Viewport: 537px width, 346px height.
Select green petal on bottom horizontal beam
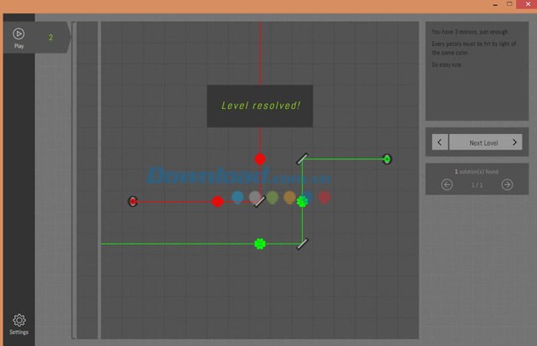coord(260,244)
